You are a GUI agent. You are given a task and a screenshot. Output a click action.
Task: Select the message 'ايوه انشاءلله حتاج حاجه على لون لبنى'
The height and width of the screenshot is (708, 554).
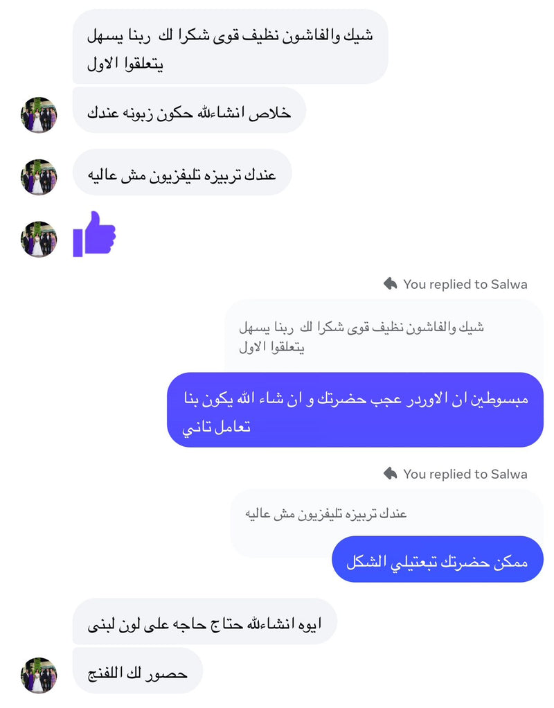tap(204, 622)
